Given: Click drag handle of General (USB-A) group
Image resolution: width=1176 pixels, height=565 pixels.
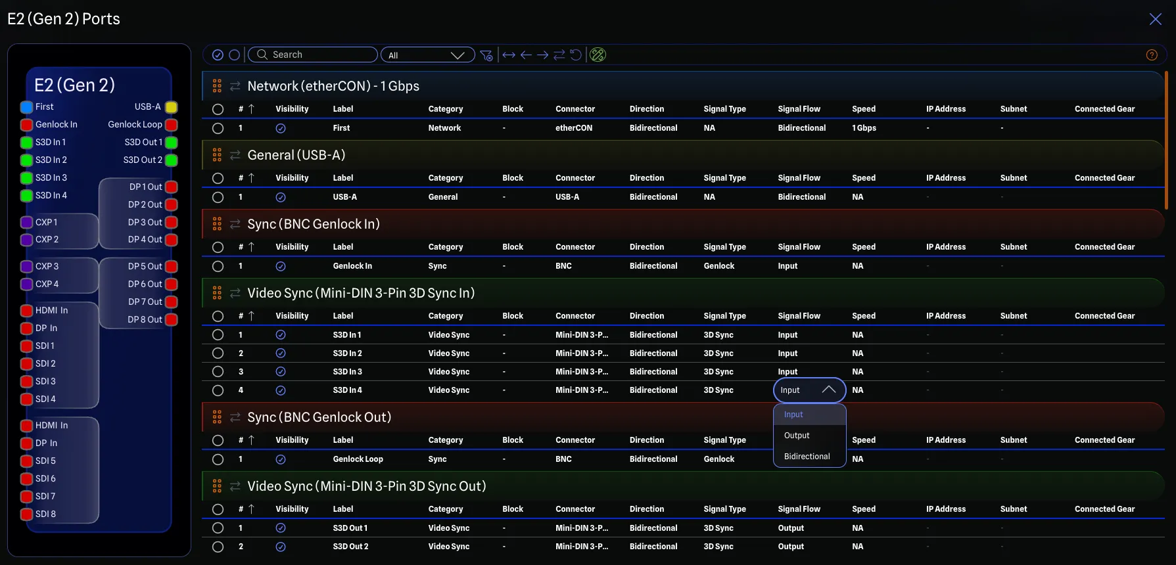Looking at the screenshot, I should click(x=217, y=155).
